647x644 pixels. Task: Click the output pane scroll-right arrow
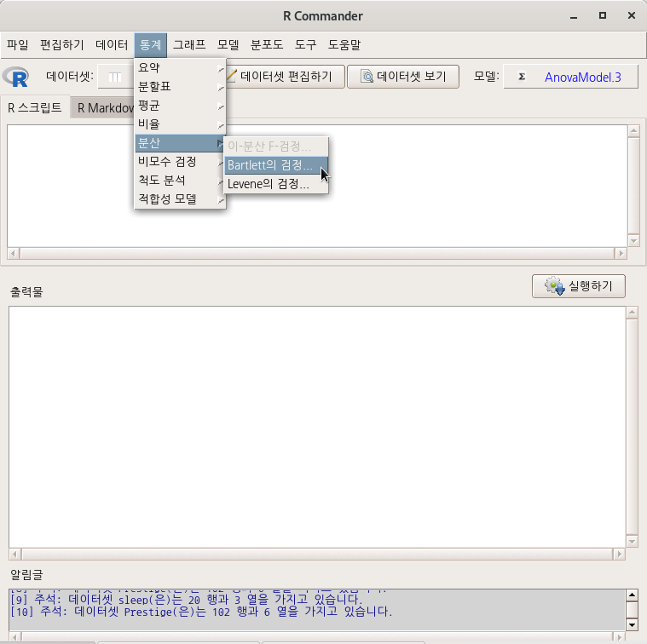click(619, 554)
